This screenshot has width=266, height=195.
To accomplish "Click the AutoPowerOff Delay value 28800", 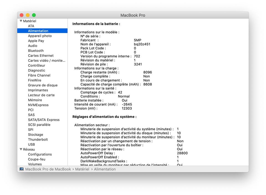I will [x=182, y=153].
